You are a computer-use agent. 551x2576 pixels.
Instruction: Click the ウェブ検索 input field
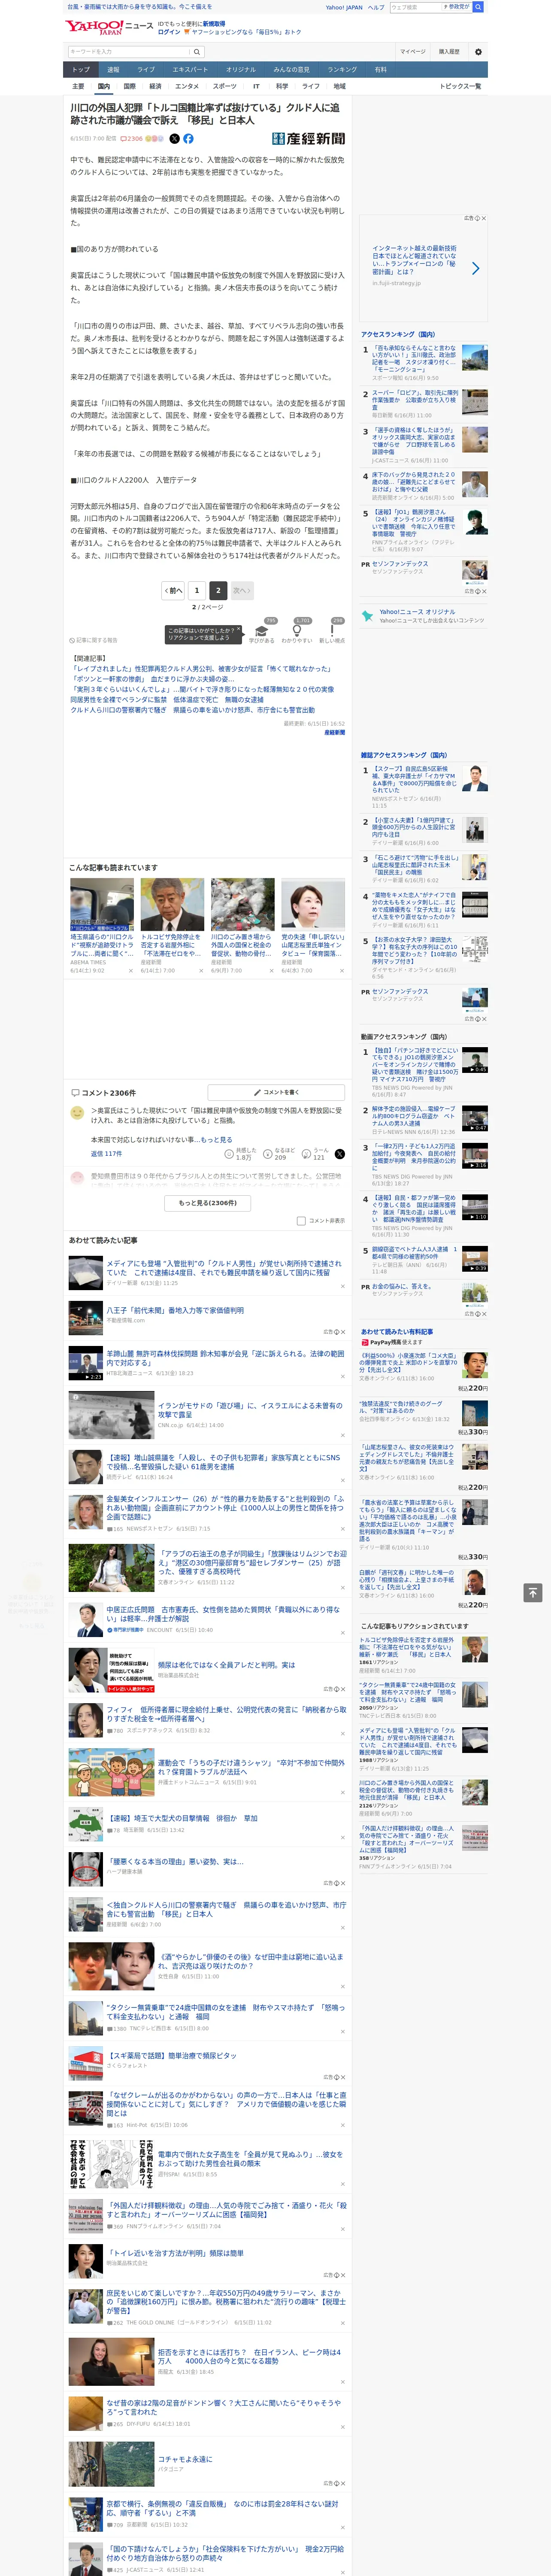pyautogui.click(x=415, y=7)
